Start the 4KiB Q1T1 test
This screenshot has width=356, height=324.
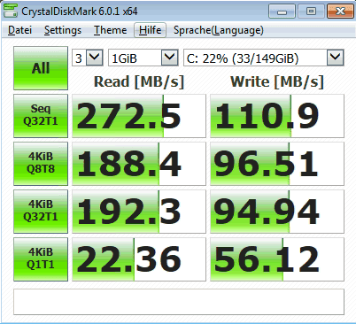[41, 259]
